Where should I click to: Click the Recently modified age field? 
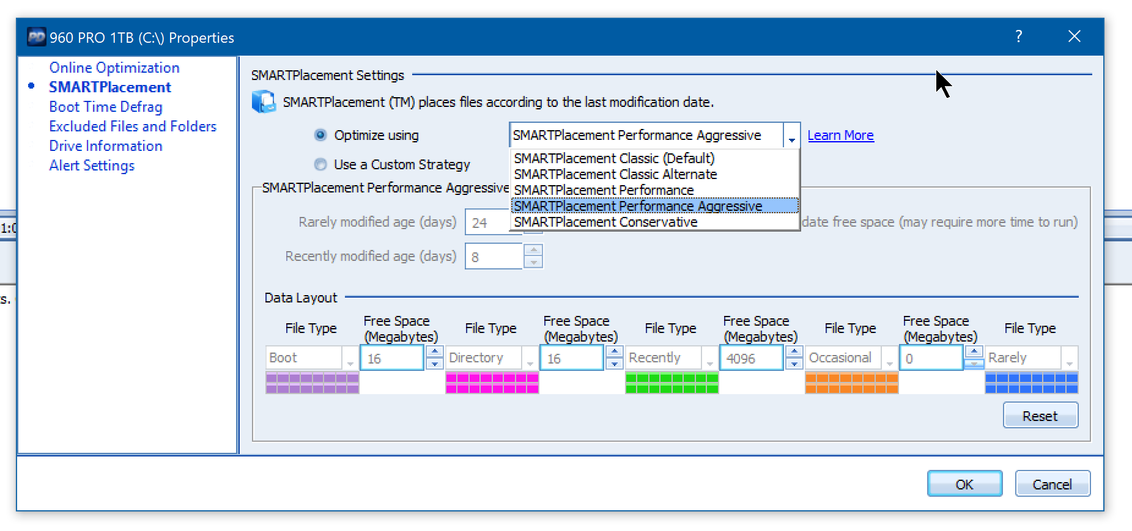[x=494, y=257]
